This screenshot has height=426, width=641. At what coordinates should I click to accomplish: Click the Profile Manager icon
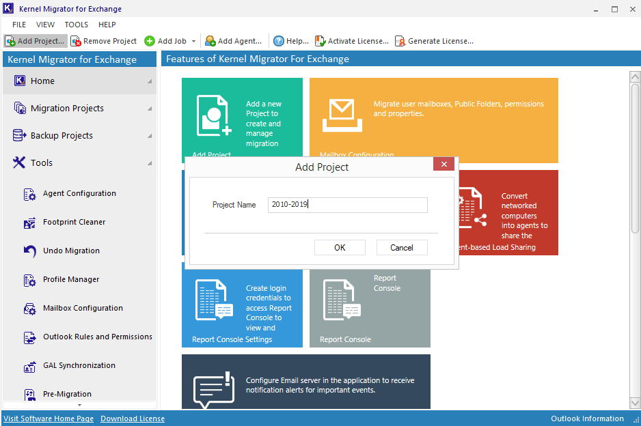click(x=29, y=280)
